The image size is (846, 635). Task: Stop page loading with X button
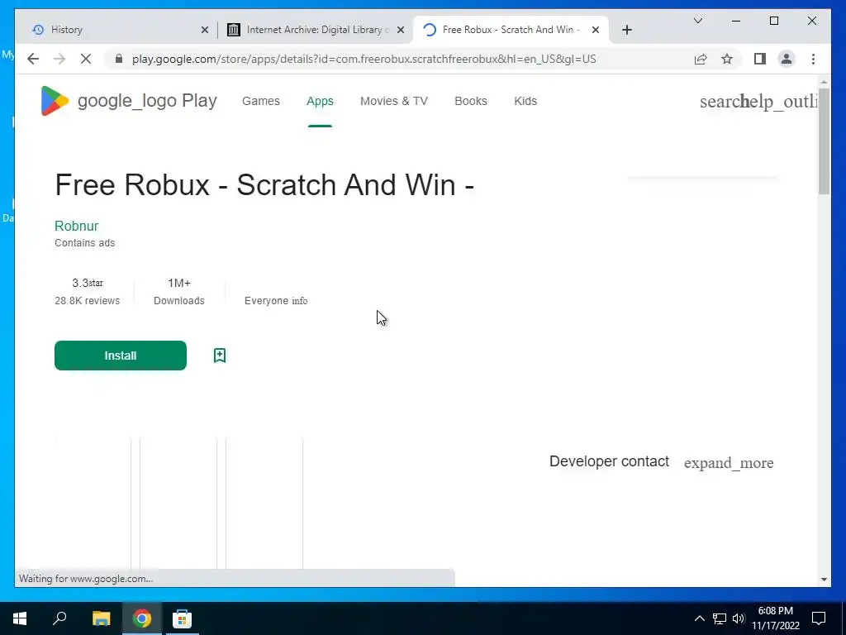[86, 59]
